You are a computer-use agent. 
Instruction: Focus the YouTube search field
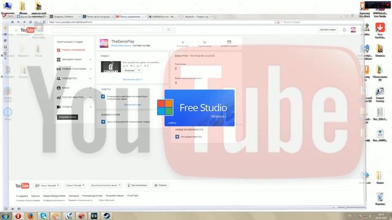point(108,30)
